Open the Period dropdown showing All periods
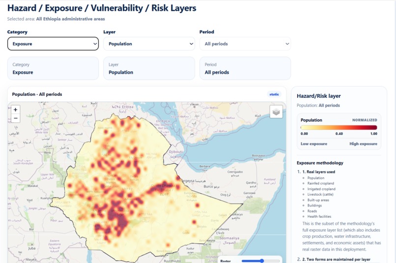This screenshot has width=396, height=263. coord(245,44)
